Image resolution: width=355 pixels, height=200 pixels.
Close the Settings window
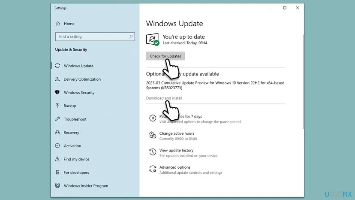coord(298,8)
